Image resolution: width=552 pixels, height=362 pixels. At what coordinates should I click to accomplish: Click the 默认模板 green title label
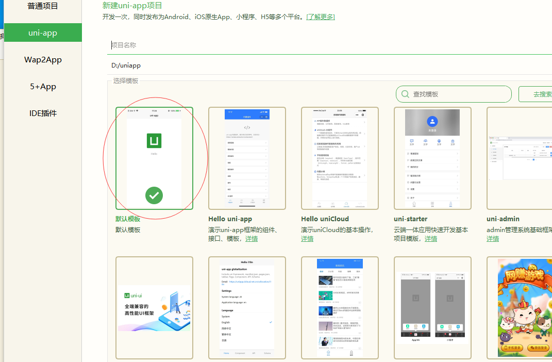128,219
